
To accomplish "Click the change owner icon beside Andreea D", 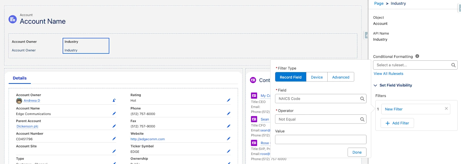I will point(114,100).
